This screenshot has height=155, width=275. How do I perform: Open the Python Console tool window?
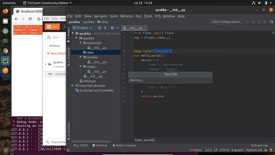(x=124, y=146)
